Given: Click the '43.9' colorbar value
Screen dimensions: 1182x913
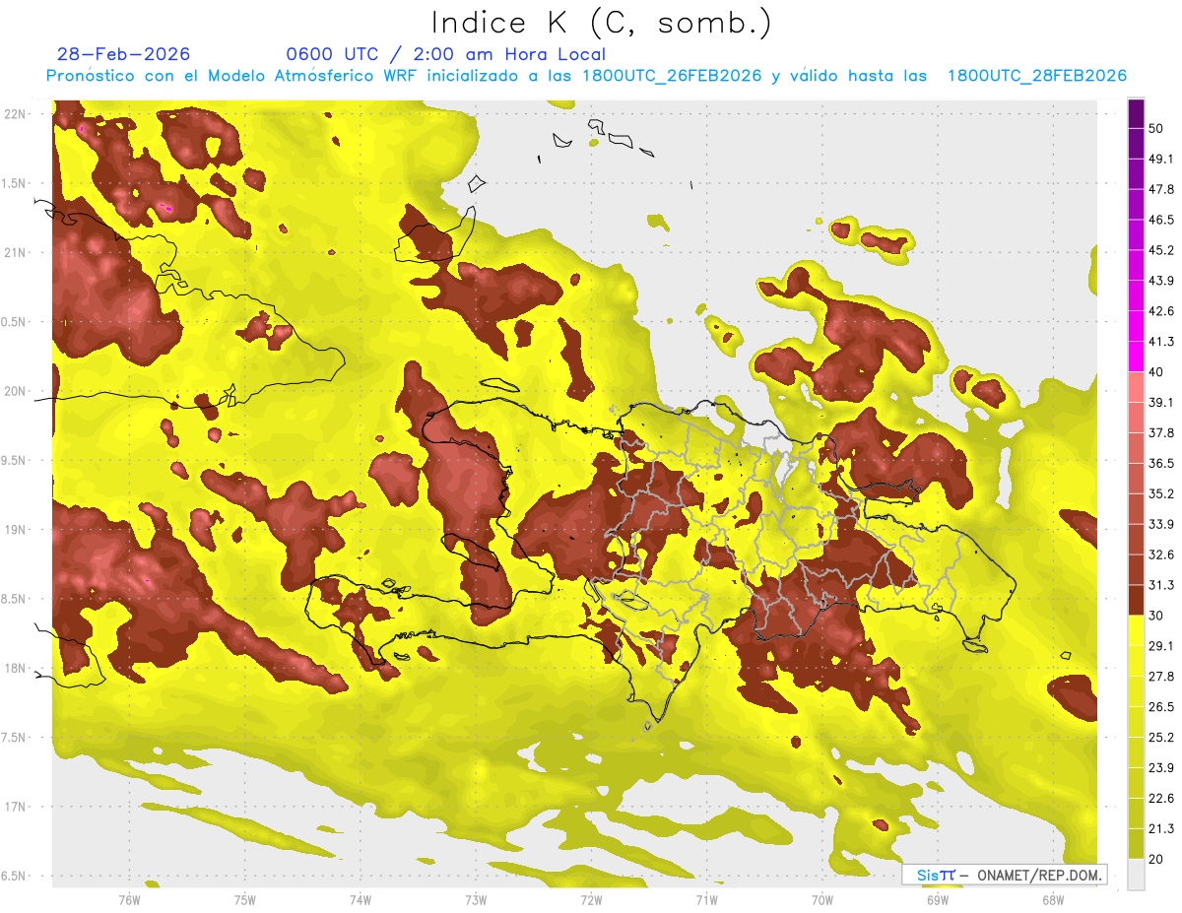Looking at the screenshot, I should (1161, 281).
